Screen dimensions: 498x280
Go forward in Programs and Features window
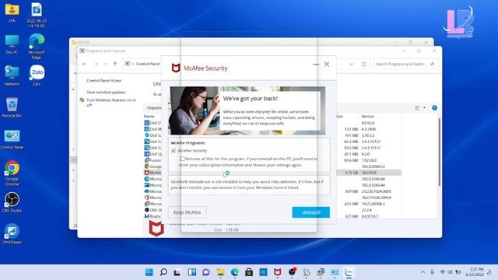coord(96,64)
